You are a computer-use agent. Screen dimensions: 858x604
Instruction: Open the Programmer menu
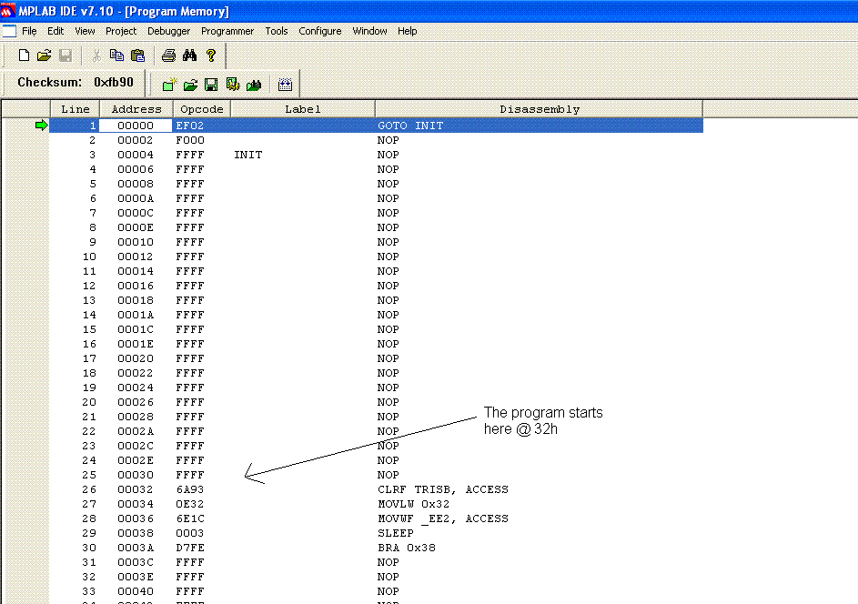(227, 31)
